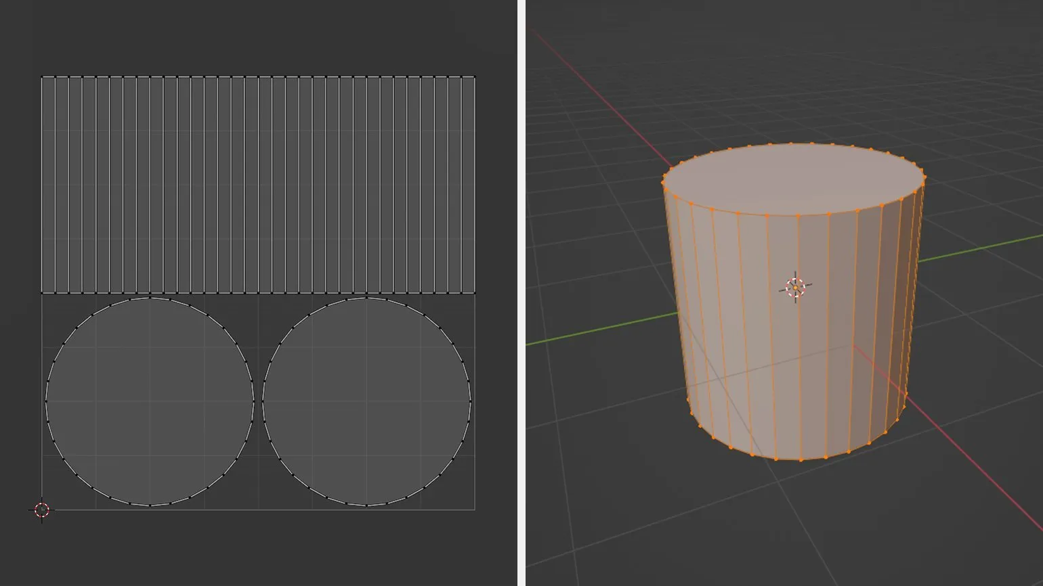This screenshot has width=1043, height=586.
Task: Click the divider between UV editor and viewport
Action: [521, 293]
